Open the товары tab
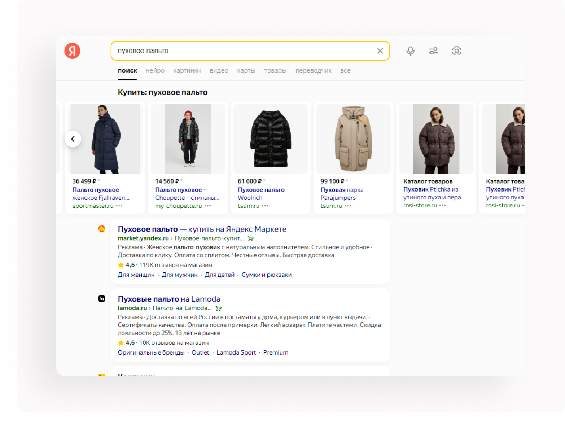The width and height of the screenshot is (565, 426). [x=275, y=71]
